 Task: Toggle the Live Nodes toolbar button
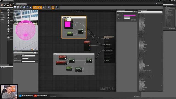pyautogui.click(x=44, y=7)
